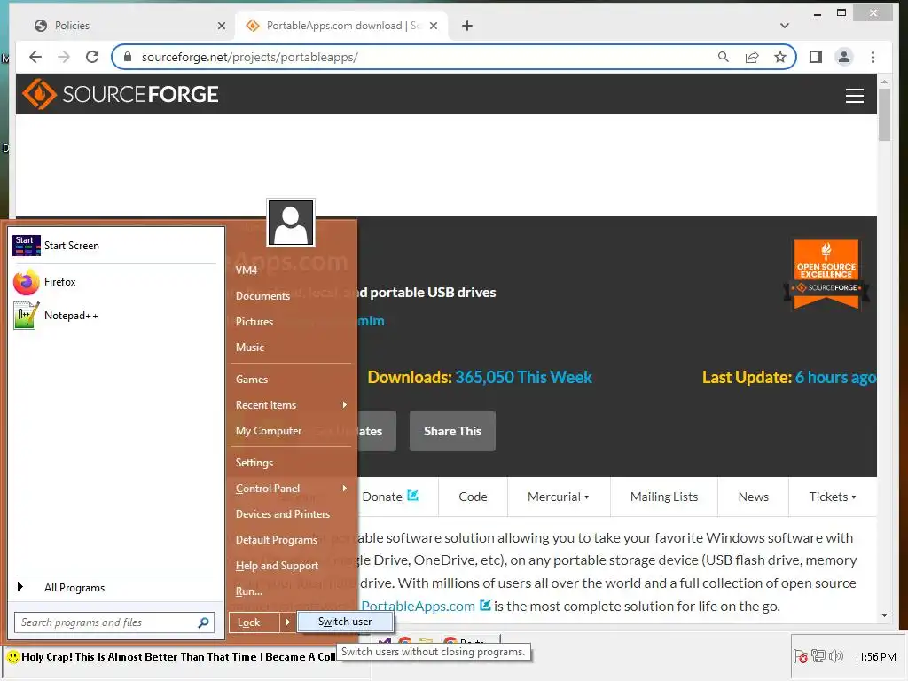Viewport: 908px width, 681px height.
Task: Expand the Mercurial dropdown tab
Action: point(559,497)
